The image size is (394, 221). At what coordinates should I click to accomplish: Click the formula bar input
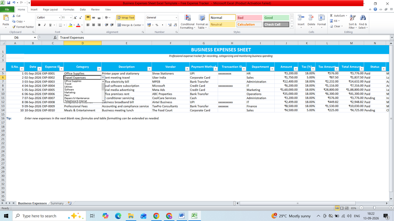pos(224,38)
